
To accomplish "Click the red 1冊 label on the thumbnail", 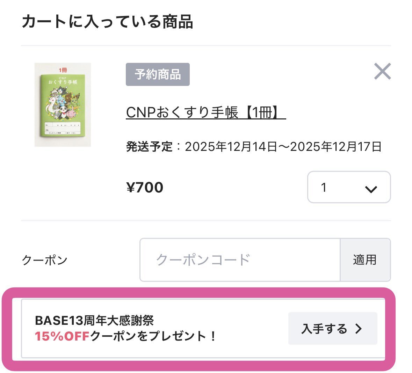I will pos(63,70).
